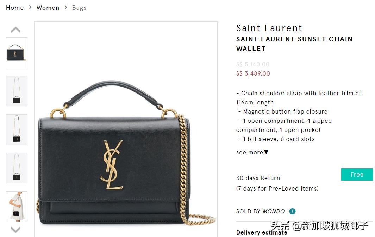Go to Home breadcrumb

(15, 8)
